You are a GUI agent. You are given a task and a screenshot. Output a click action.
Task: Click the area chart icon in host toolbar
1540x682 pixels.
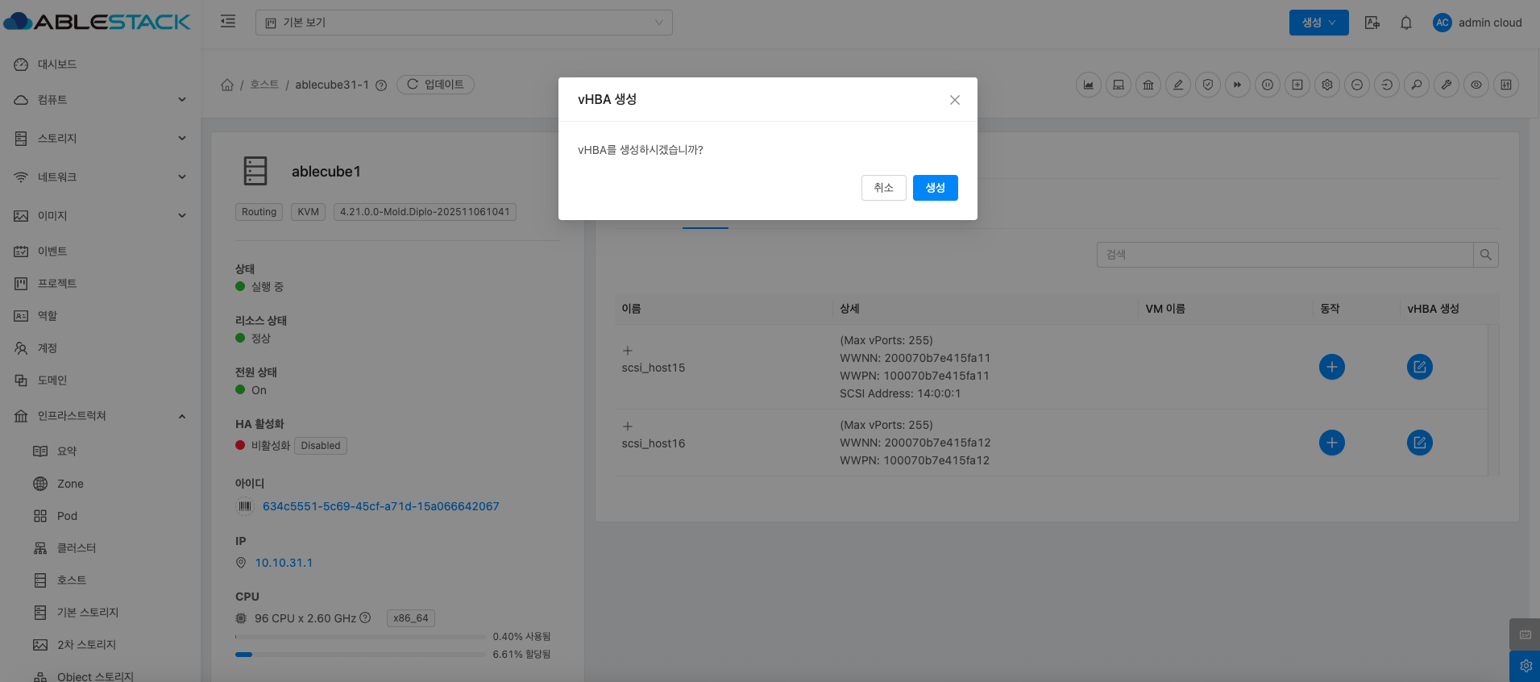pyautogui.click(x=1089, y=85)
